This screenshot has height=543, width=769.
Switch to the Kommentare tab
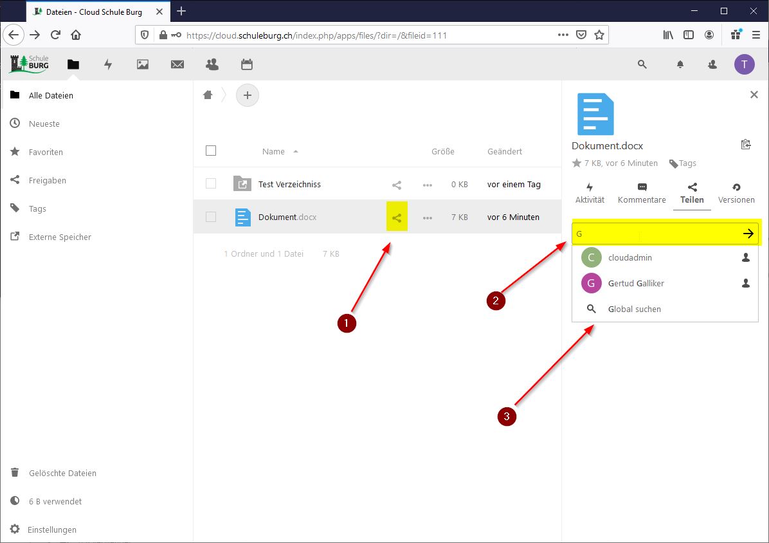642,193
